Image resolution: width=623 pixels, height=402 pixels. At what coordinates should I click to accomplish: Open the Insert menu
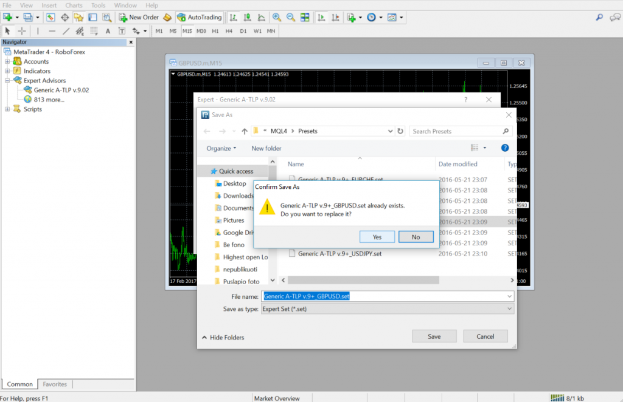pos(49,5)
